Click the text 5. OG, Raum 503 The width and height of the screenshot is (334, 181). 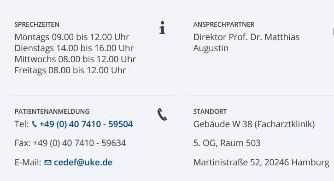[x=227, y=143]
